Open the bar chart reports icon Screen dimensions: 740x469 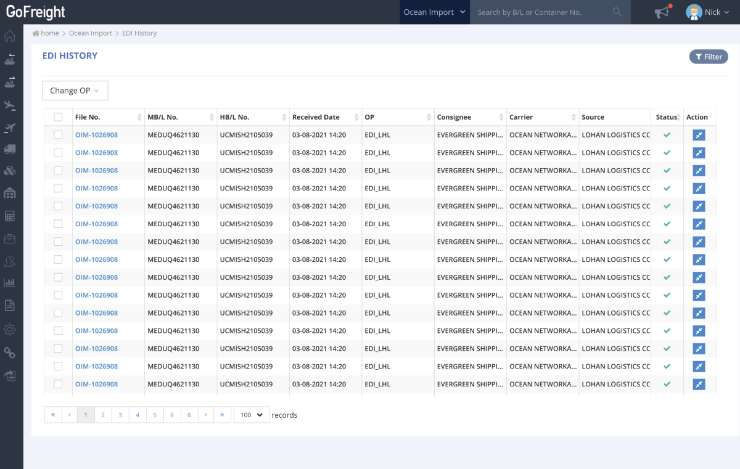coord(9,283)
